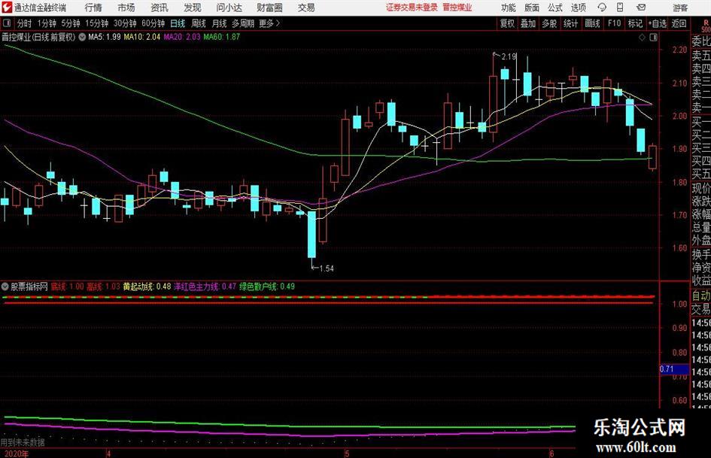Open the mail envelope icon
The image size is (711, 458).
(641, 8)
